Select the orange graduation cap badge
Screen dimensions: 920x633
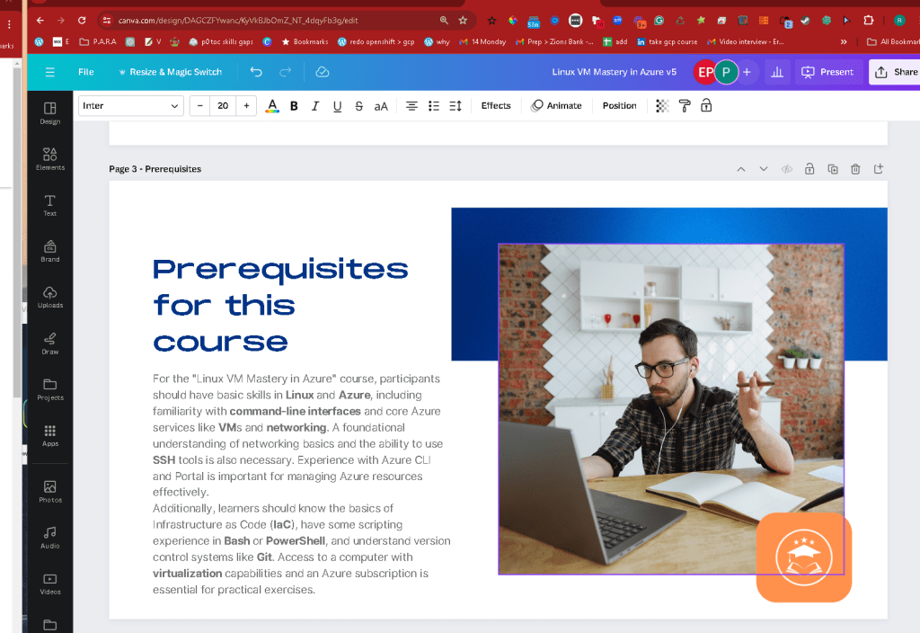click(804, 557)
